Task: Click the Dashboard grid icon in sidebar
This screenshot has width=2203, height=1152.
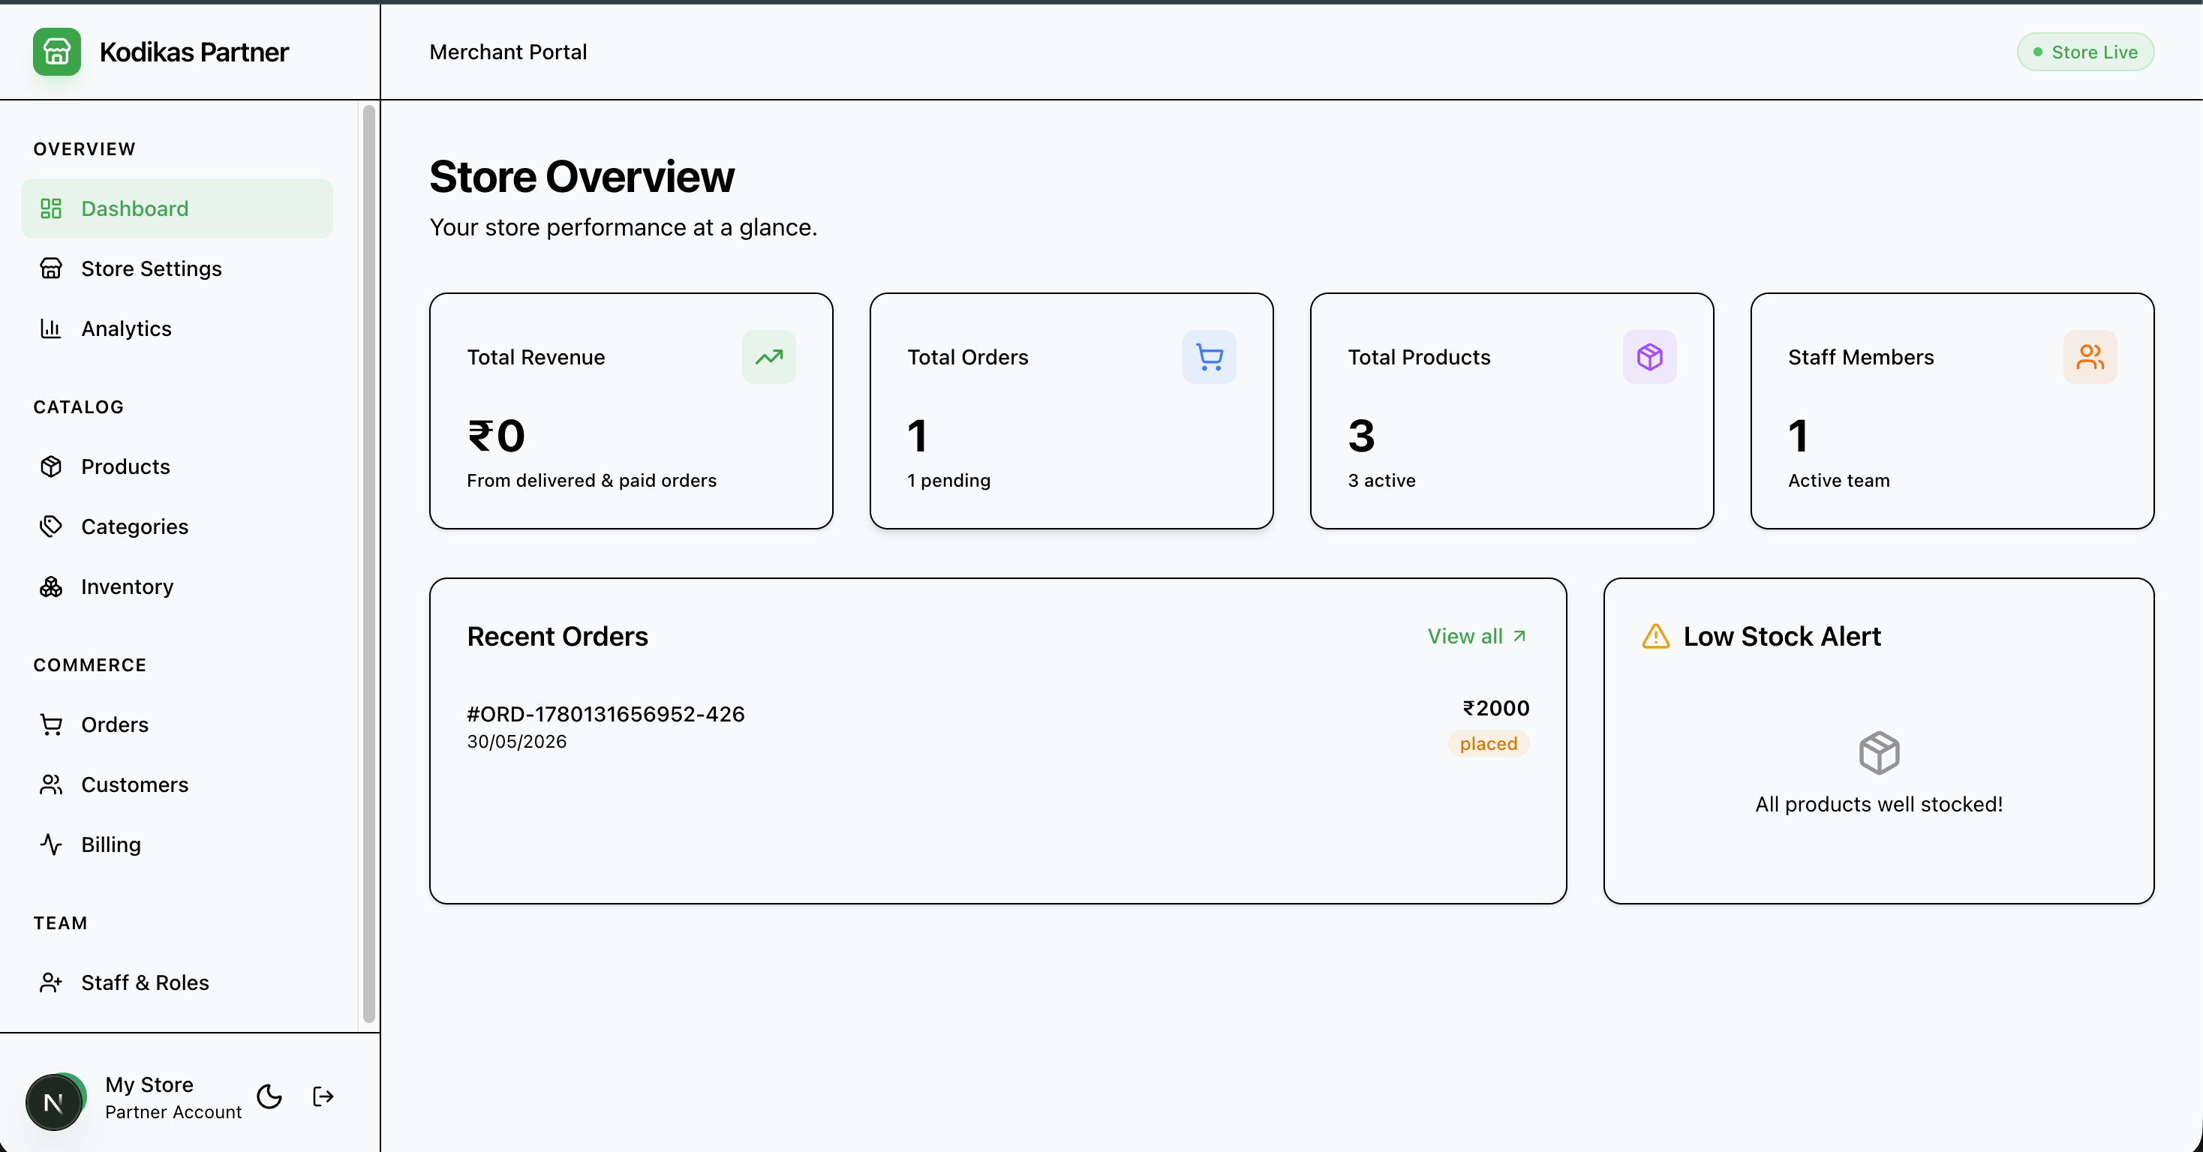Action: click(51, 208)
